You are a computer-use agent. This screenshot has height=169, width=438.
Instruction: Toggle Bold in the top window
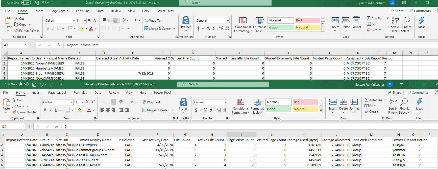point(47,28)
